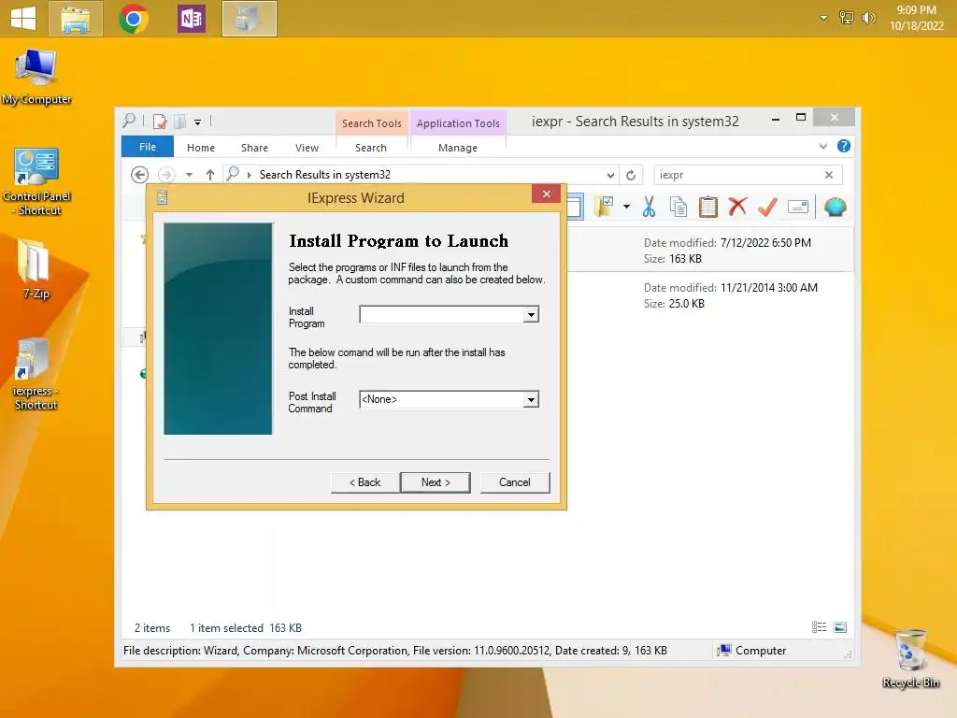Open OneNote from the taskbar
Screen dimensions: 957x718
point(192,19)
